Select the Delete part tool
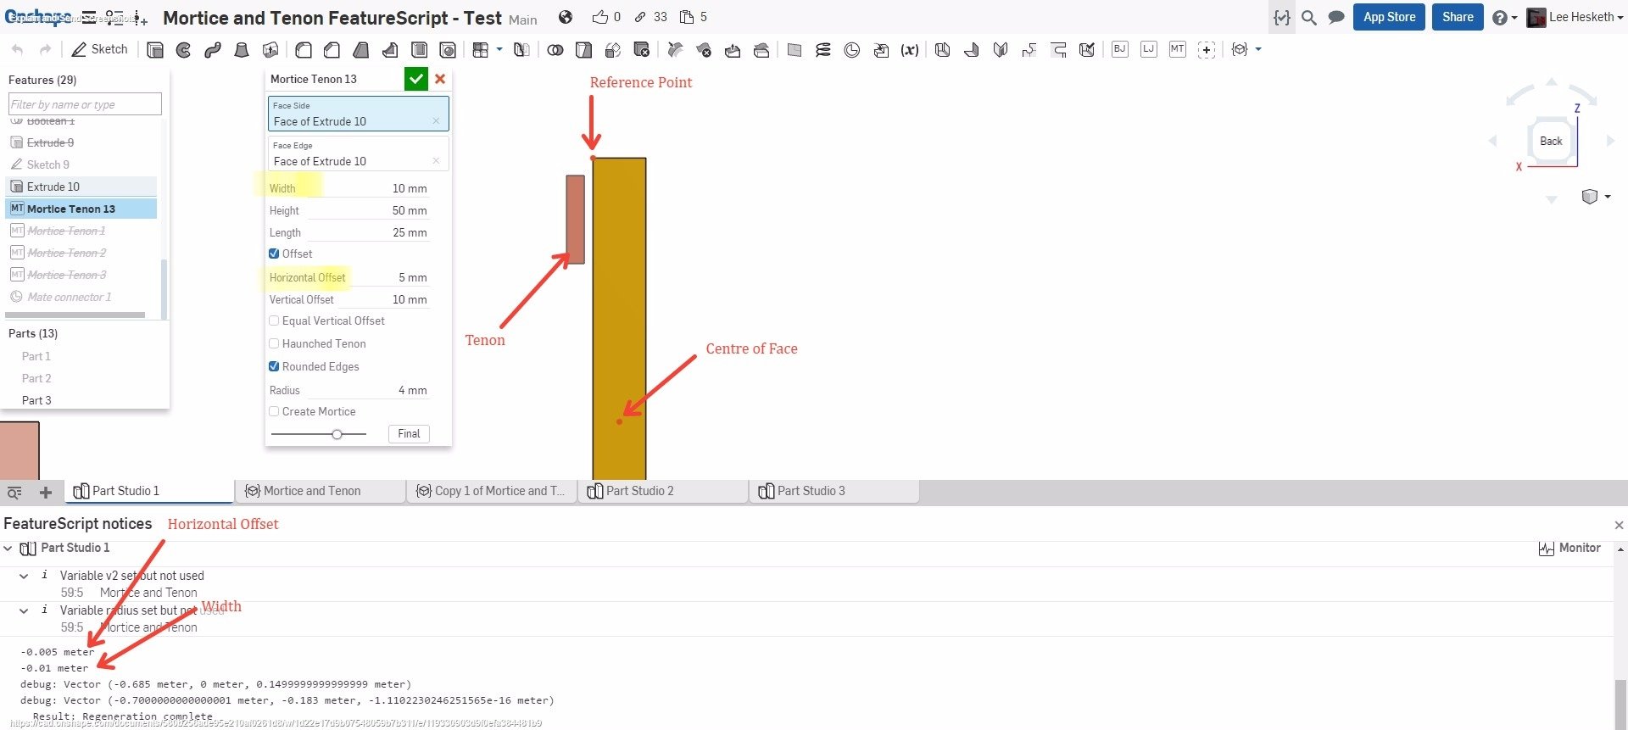The image size is (1628, 730). (642, 50)
